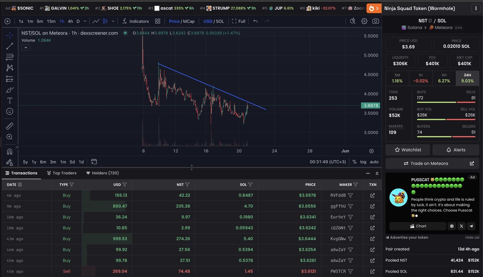Toggle stay-in-drawing-mode pencil lock
Screen dimensions: 483x277
(x=10, y=162)
